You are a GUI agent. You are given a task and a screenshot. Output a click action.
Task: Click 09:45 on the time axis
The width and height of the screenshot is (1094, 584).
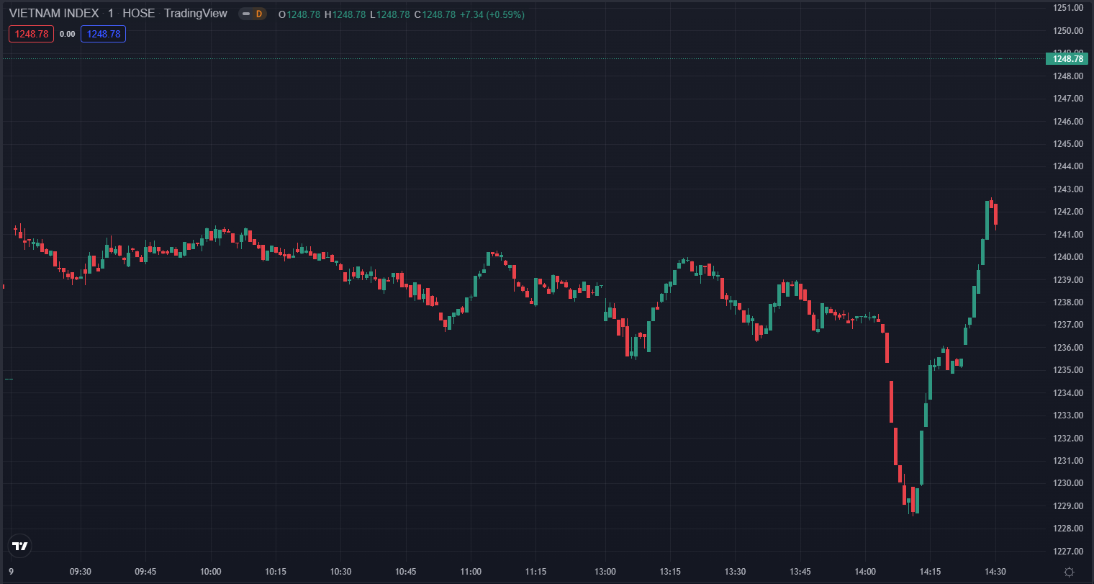(x=145, y=572)
